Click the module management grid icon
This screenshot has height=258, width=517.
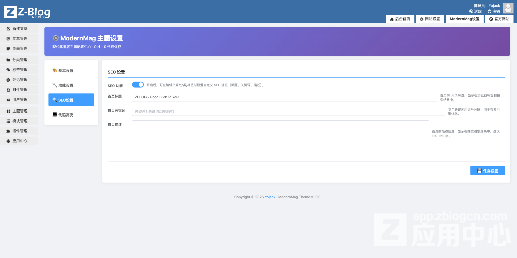[x=8, y=121]
